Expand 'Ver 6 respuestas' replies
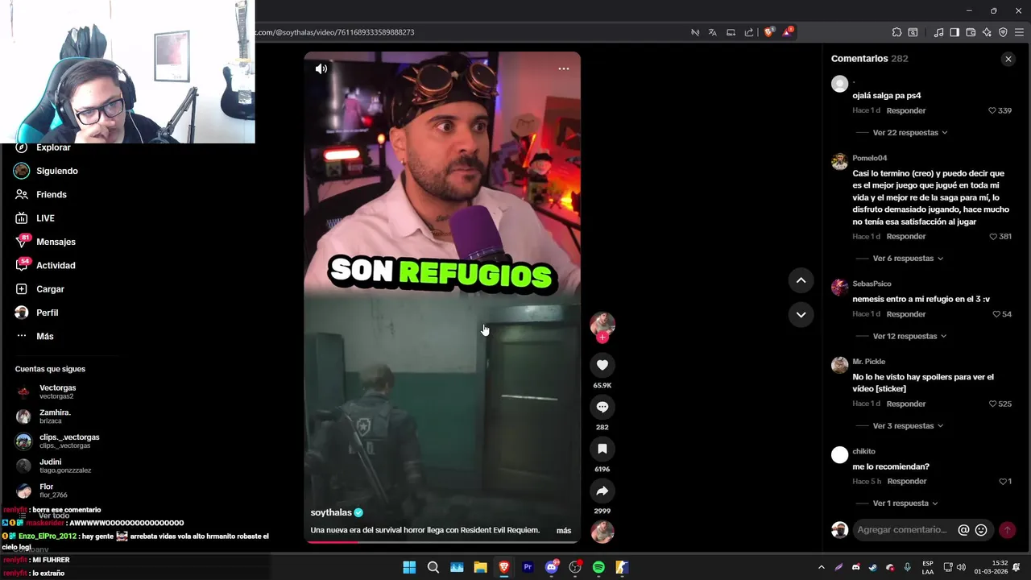 [x=908, y=259]
